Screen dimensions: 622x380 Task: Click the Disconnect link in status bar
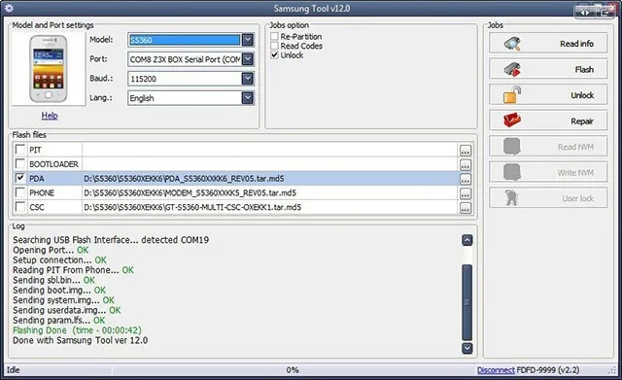(496, 370)
